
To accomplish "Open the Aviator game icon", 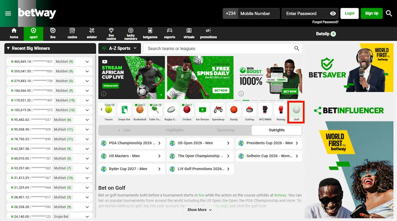I will coord(91,33).
